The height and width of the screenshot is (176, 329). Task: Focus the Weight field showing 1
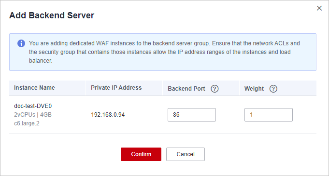(x=269, y=115)
